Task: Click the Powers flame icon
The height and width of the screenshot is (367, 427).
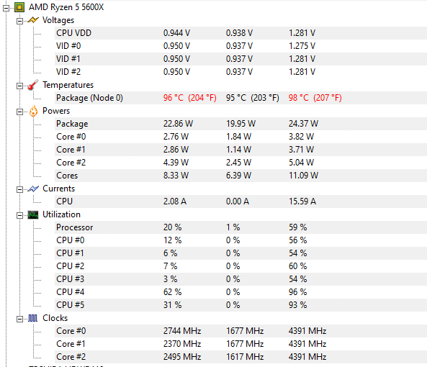Action: pos(33,111)
